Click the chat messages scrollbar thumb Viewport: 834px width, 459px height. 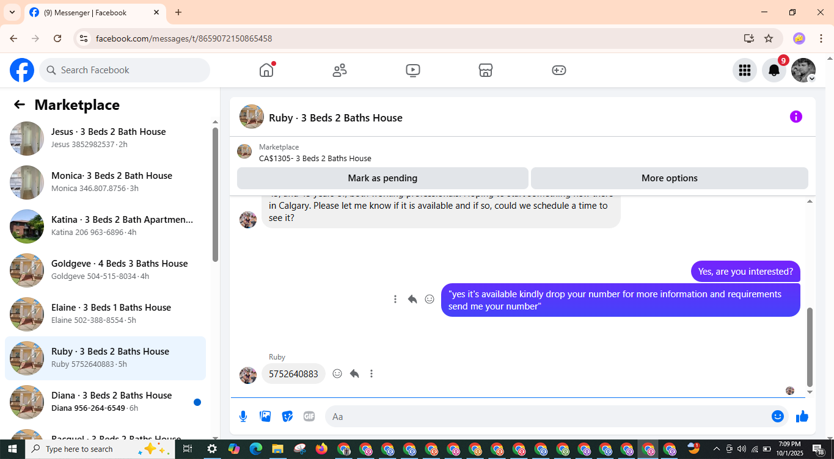pyautogui.click(x=810, y=347)
